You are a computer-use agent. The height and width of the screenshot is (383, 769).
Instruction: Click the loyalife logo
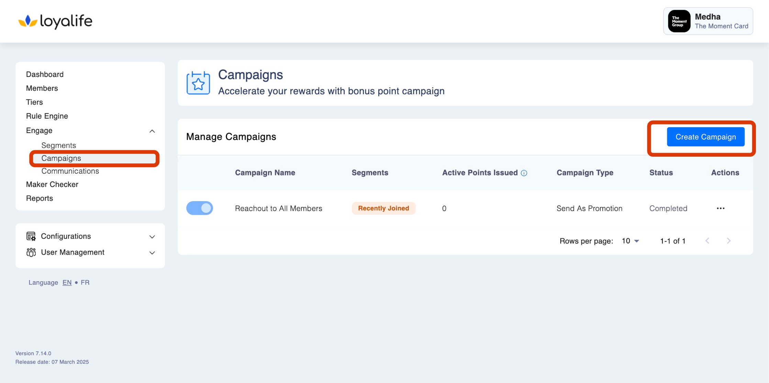(x=55, y=21)
